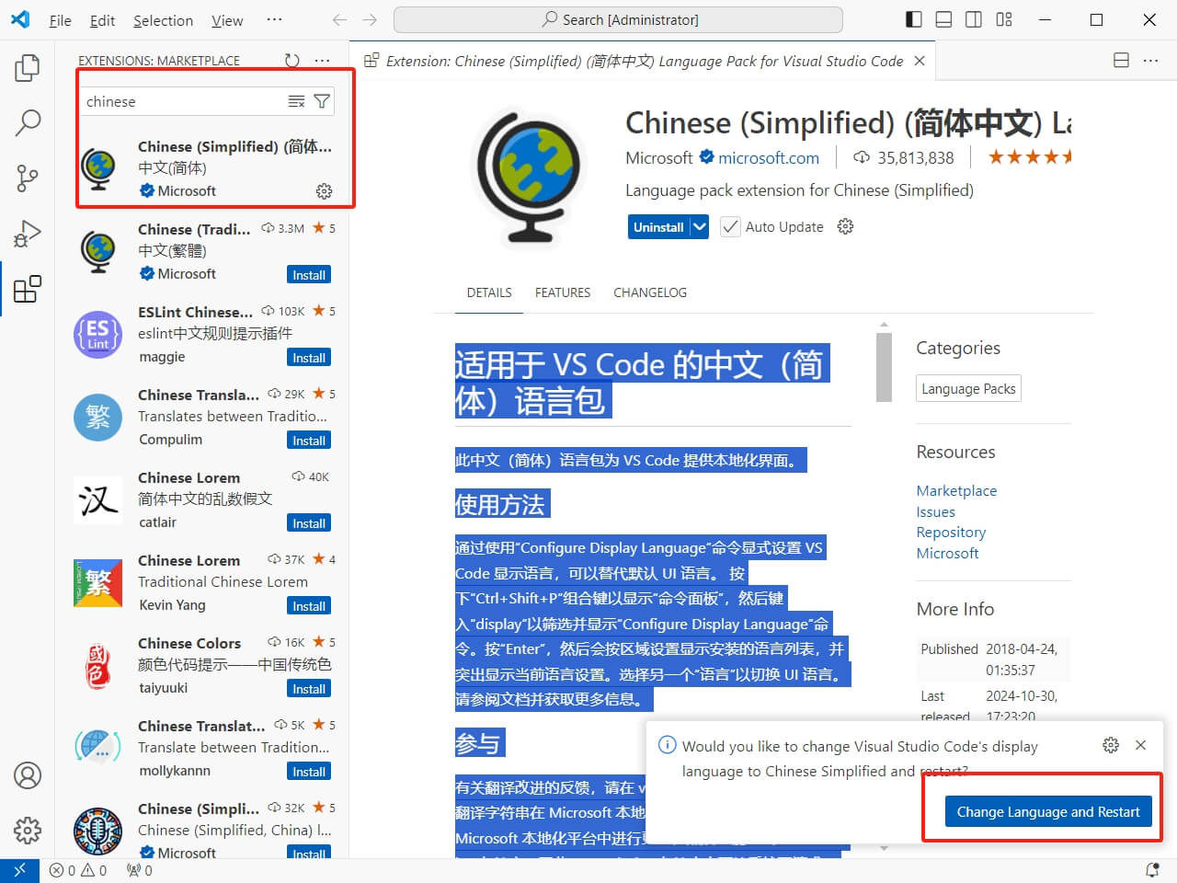Image resolution: width=1177 pixels, height=883 pixels.
Task: Open the extension search filter icon
Action: pos(322,101)
